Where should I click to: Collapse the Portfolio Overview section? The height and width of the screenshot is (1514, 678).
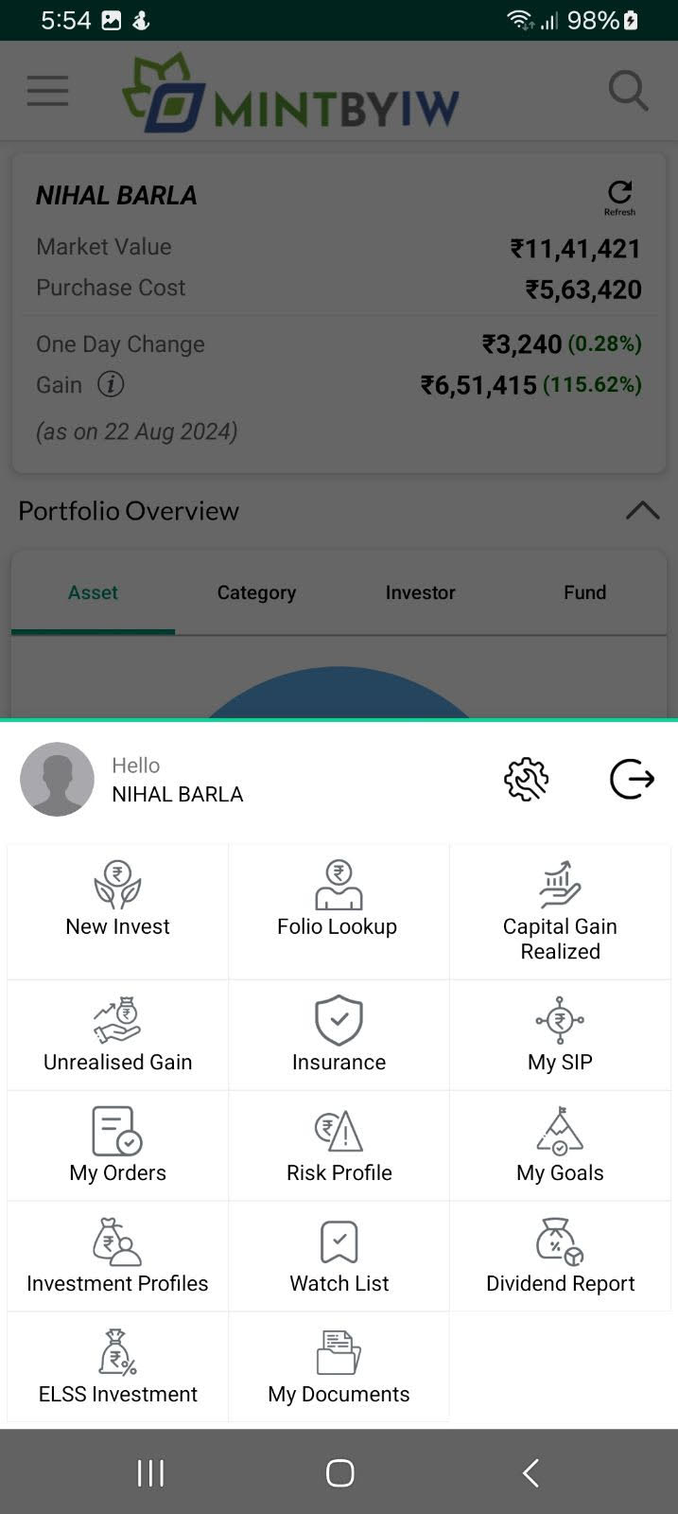(642, 511)
